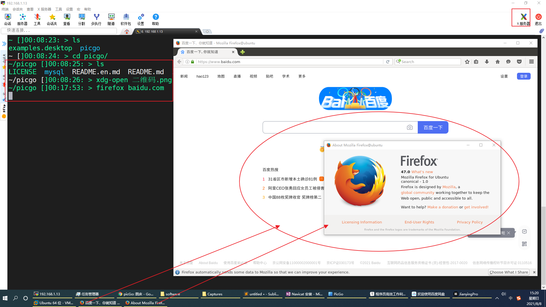Open the 软件包 (Packages) toolbar icon
This screenshot has width=546, height=307.
coord(126,19)
